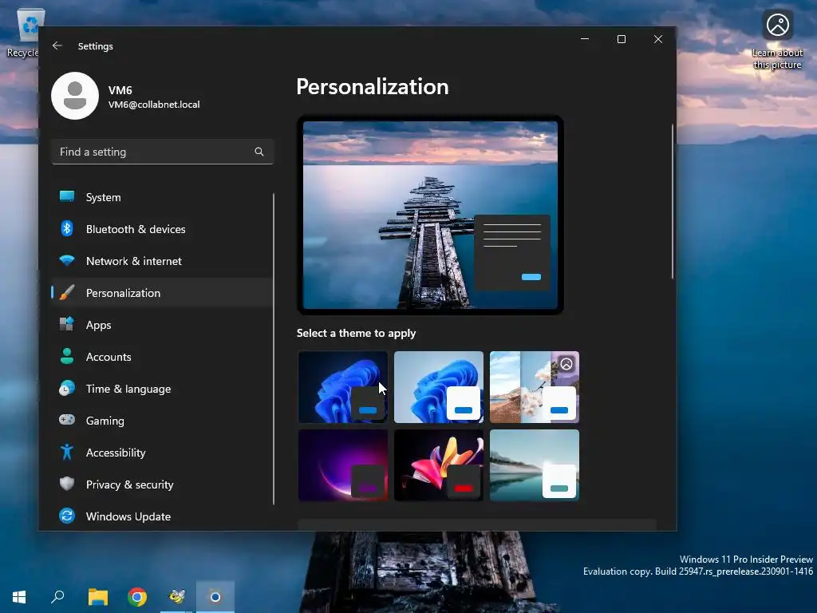The image size is (817, 613).
Task: Click the Personalization sidebar label
Action: (123, 293)
